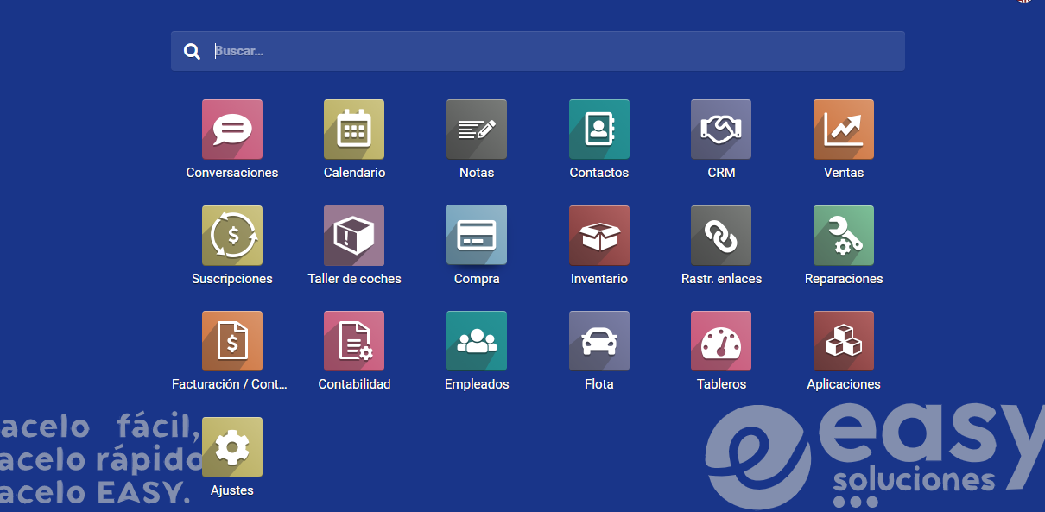The width and height of the screenshot is (1045, 512).
Task: Open the Suscripciones app
Action: 231,236
